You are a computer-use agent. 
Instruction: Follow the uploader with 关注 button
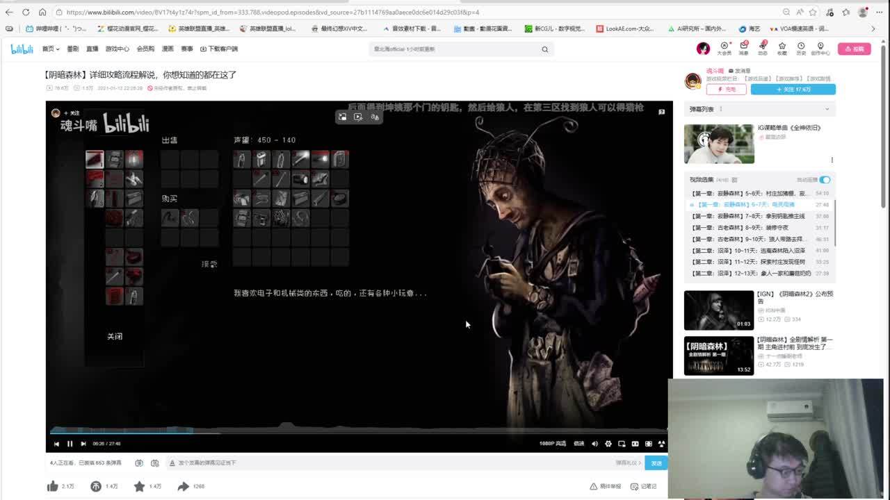(793, 90)
